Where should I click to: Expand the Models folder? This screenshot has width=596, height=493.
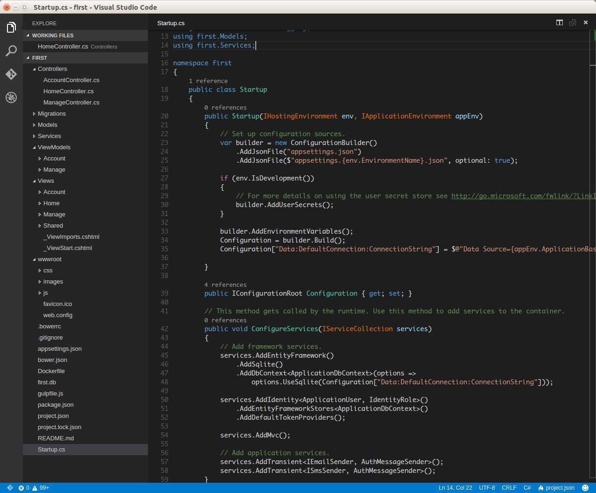pyautogui.click(x=85, y=125)
